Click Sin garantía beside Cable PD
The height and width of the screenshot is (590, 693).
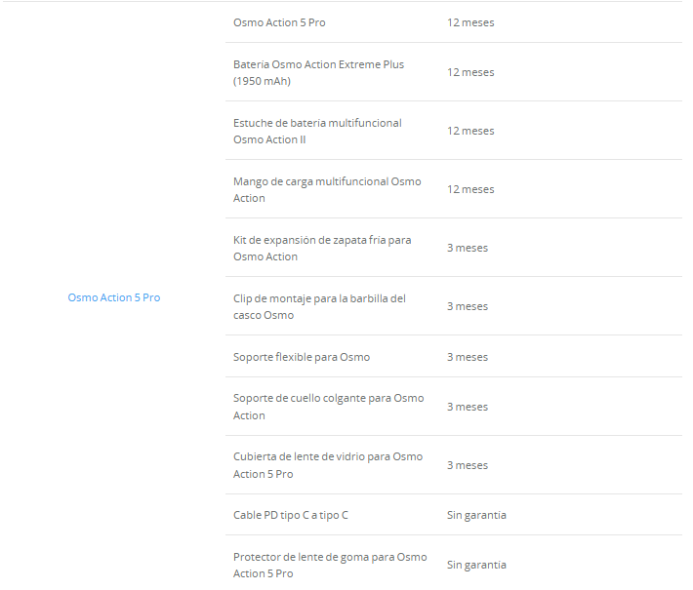click(x=476, y=515)
